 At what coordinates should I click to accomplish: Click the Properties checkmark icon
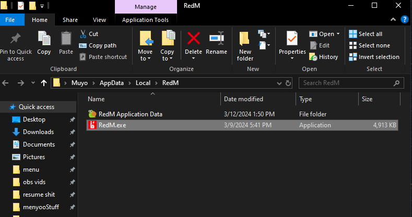coord(292,39)
